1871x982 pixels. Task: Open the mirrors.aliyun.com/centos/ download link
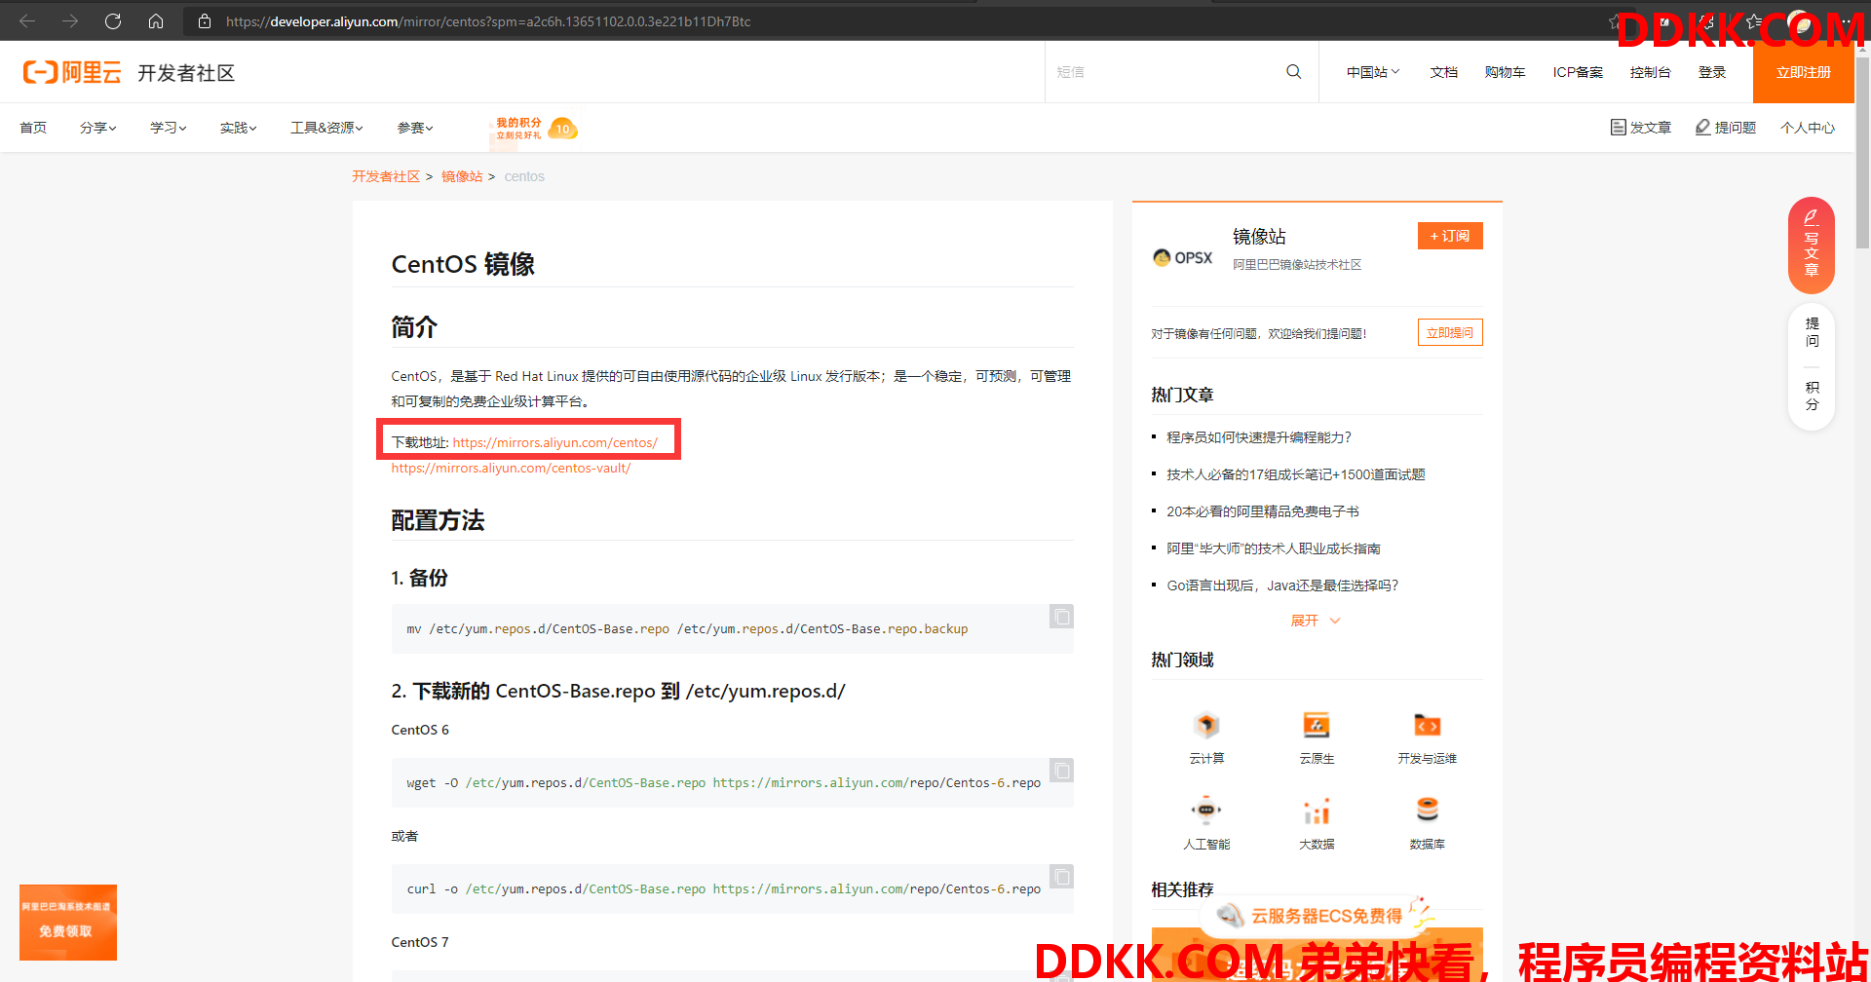point(555,442)
